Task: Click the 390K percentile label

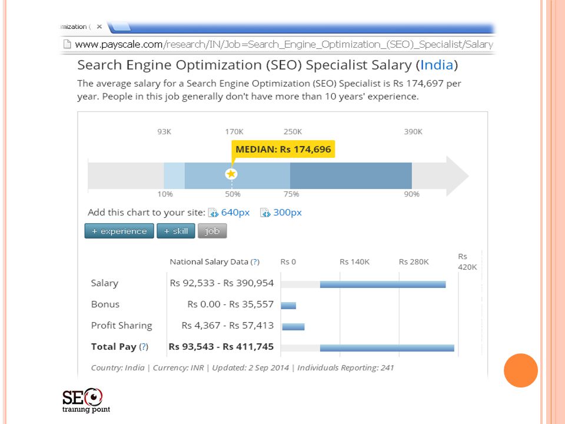Action: (x=413, y=131)
